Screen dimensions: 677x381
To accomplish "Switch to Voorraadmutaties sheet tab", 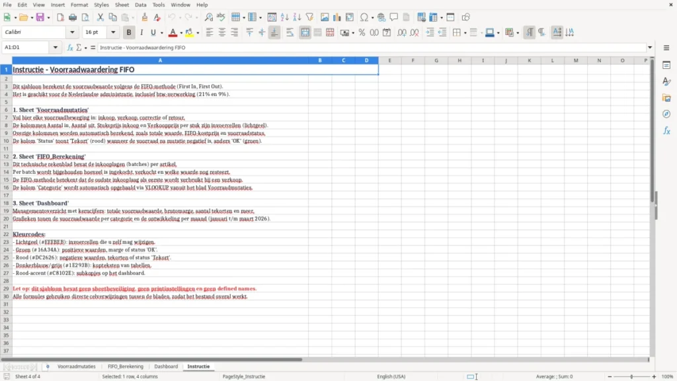I will point(77,366).
